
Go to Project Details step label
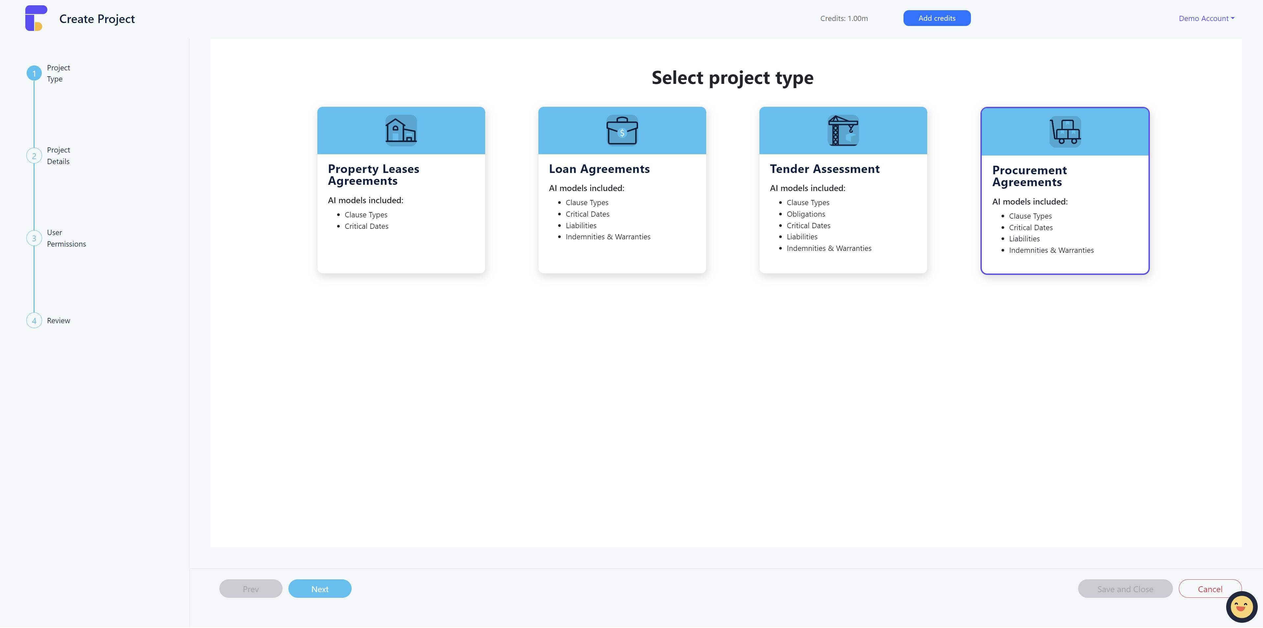pyautogui.click(x=58, y=156)
